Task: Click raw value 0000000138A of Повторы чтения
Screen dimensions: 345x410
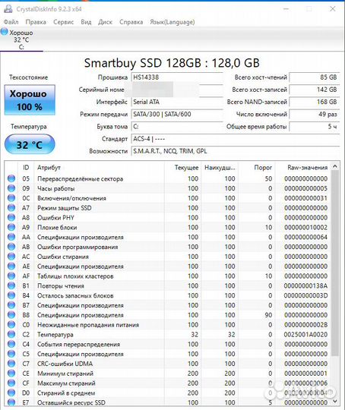Action: 305,285
